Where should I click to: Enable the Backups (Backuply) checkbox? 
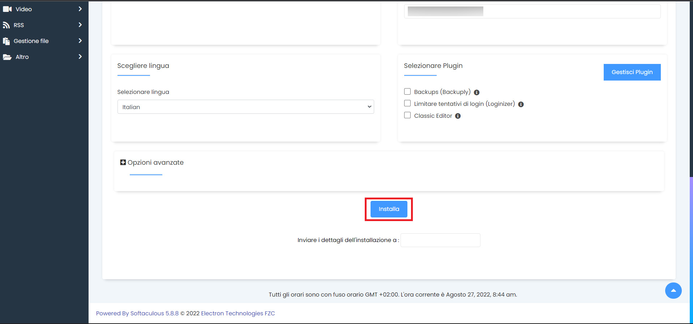coord(407,91)
